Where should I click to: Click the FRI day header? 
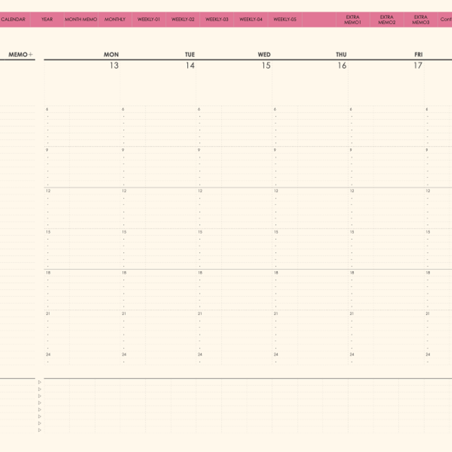click(x=419, y=55)
